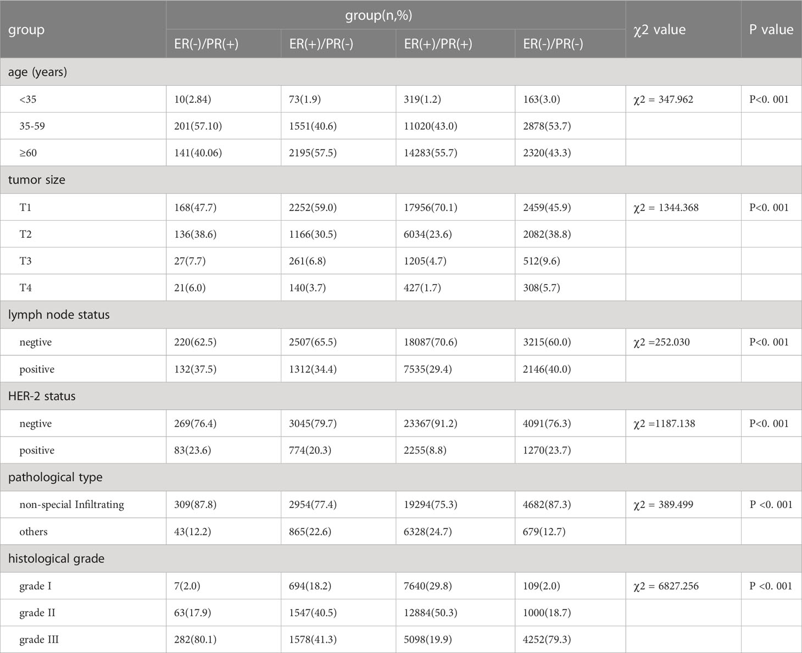Click the 'non-special Infiltrating' row label
The image size is (802, 653).
pyautogui.click(x=71, y=505)
